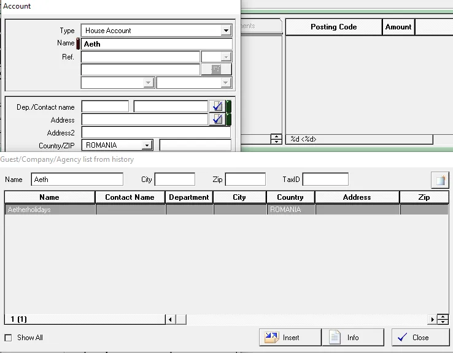Image resolution: width=453 pixels, height=353 pixels.
Task: Click the list spinner next to scrollbar
Action: (x=443, y=319)
